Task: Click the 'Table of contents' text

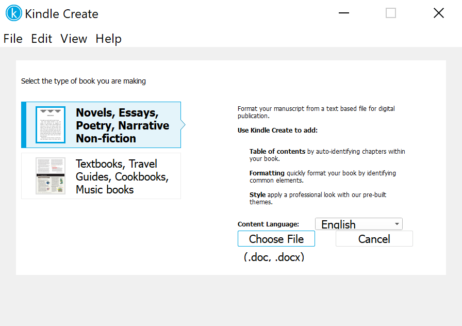Action: 277,152
